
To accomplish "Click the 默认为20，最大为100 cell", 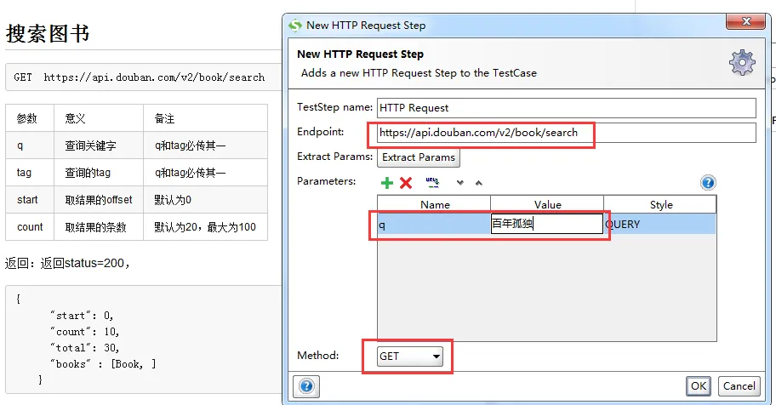I will tap(205, 227).
